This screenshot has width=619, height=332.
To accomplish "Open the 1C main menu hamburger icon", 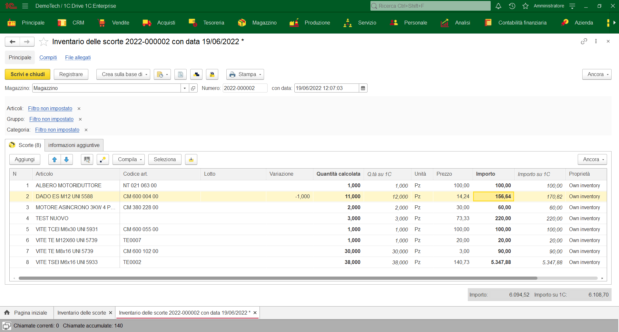I will tap(25, 6).
